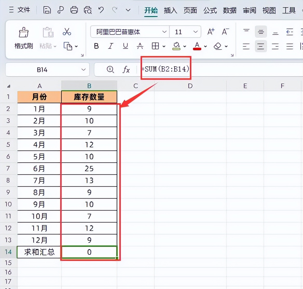The image size is (303, 289).
Task: Select the red font color swatch
Action: (x=197, y=49)
